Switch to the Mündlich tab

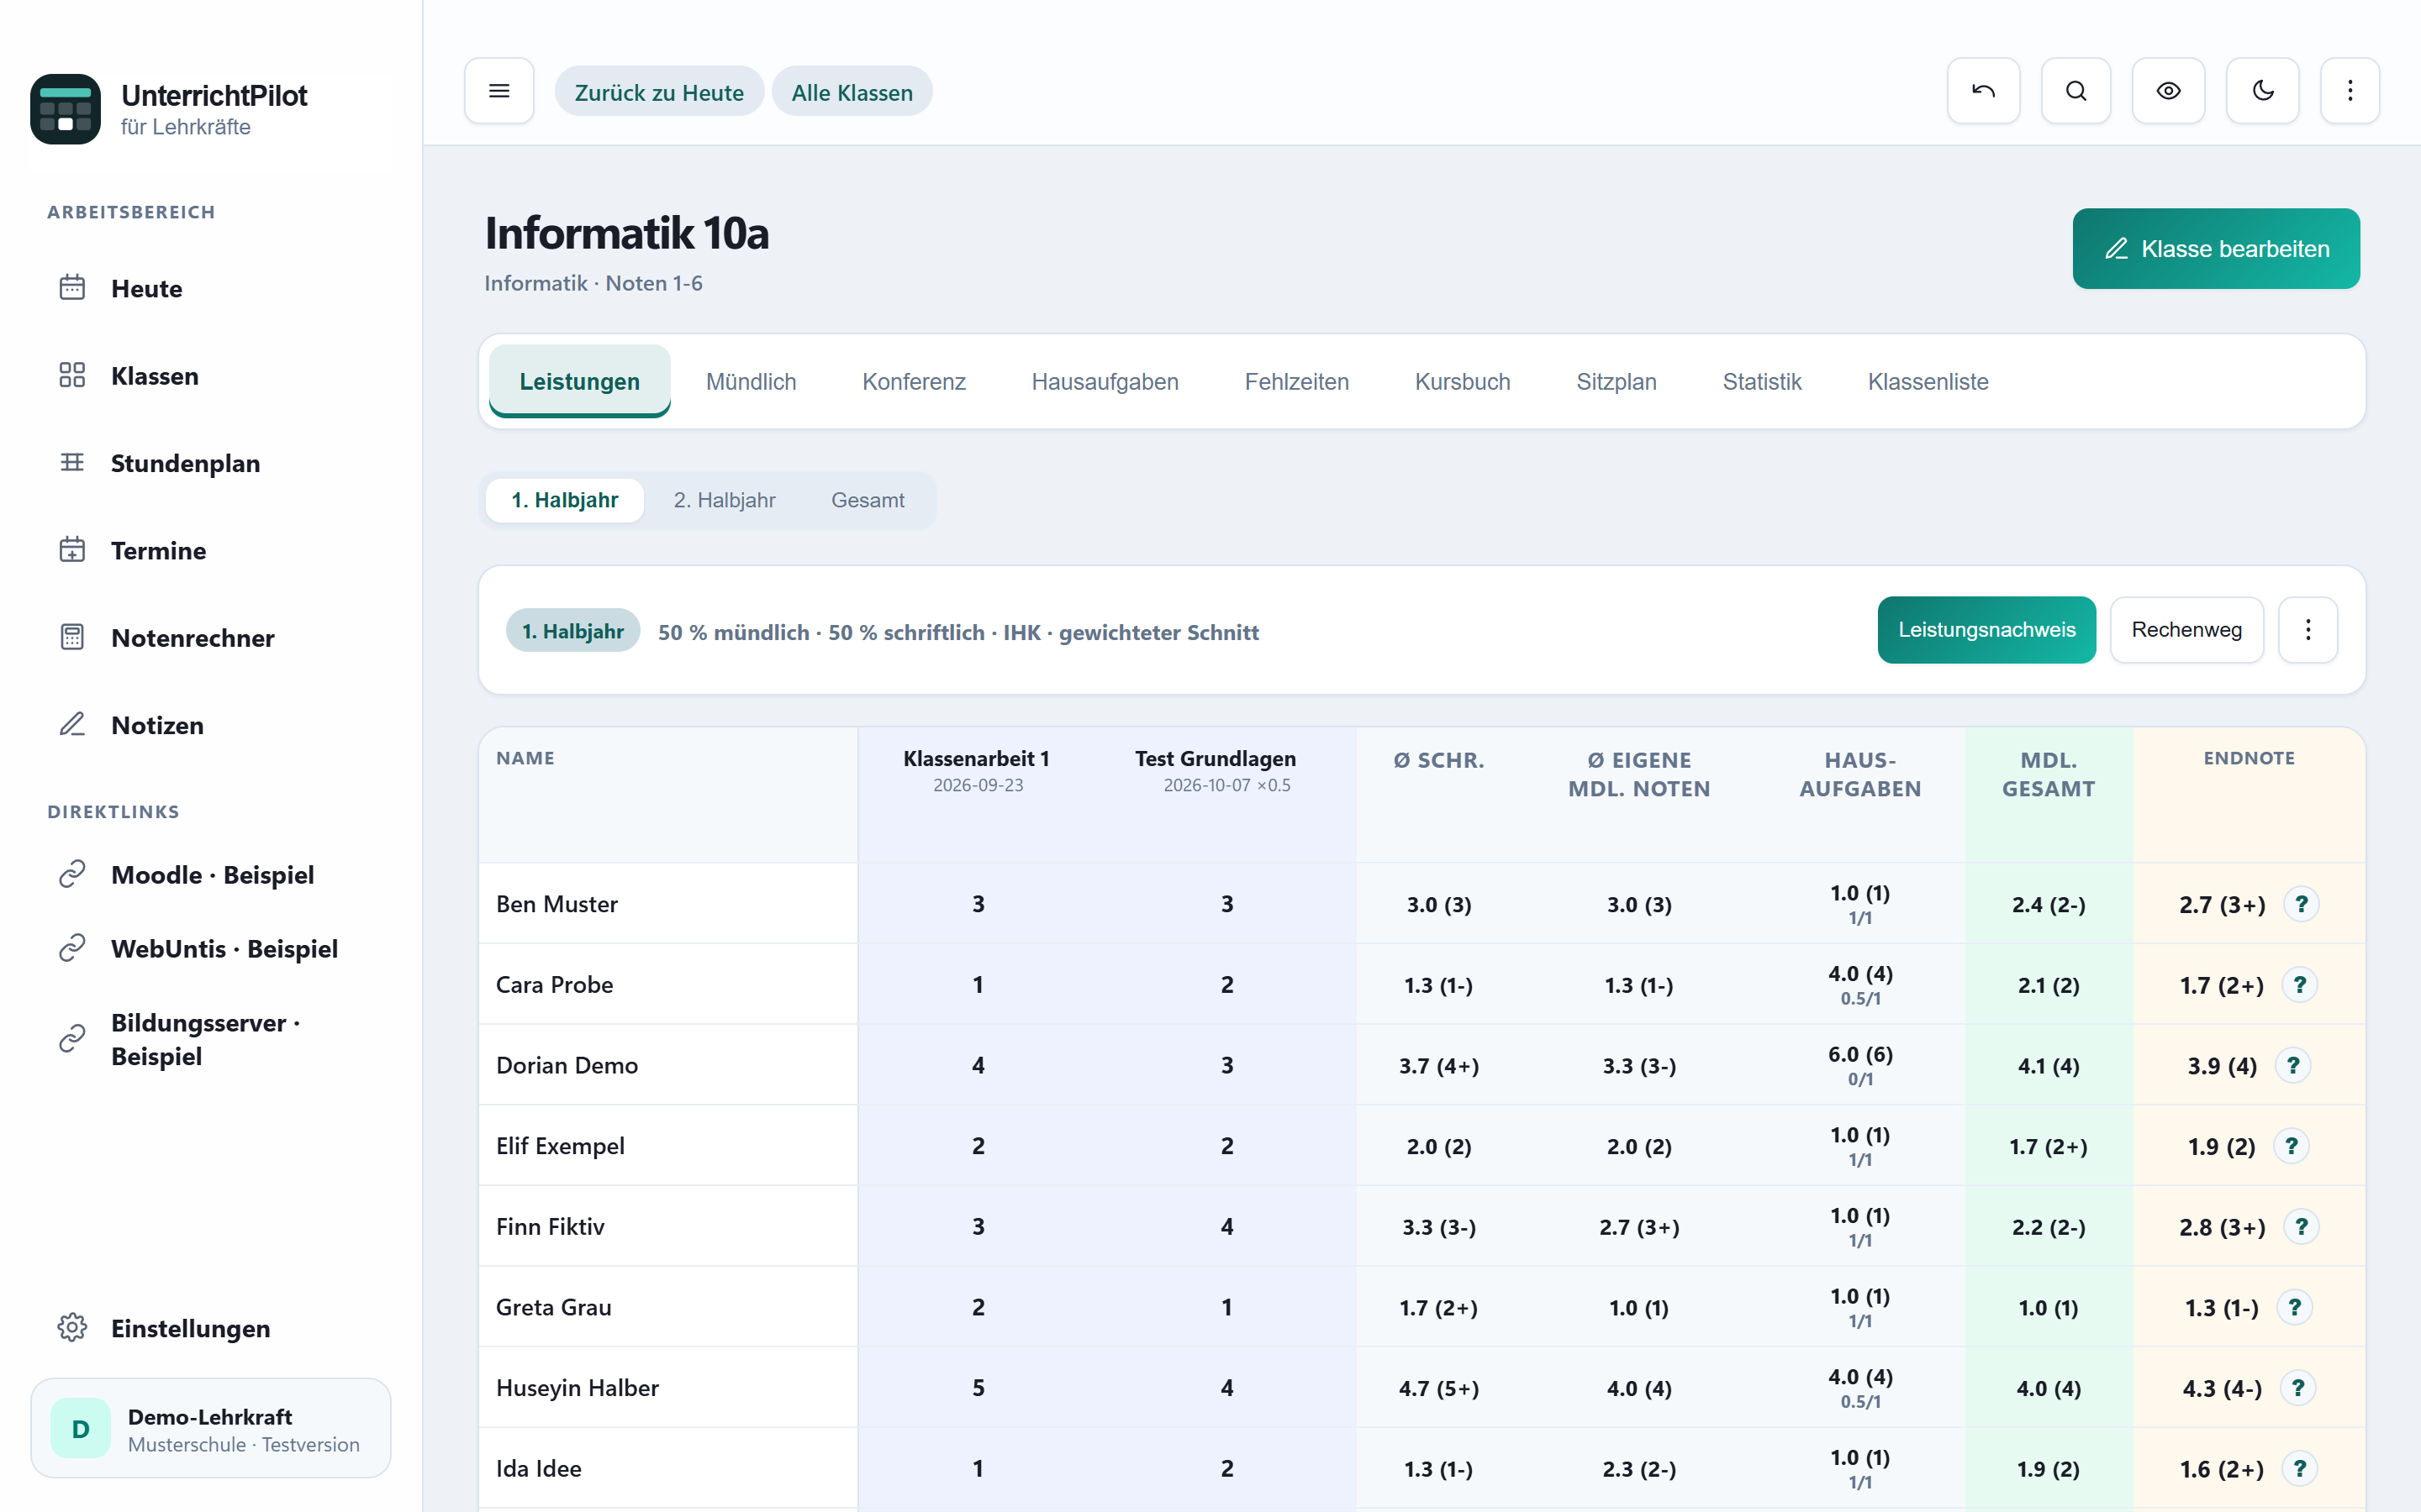tap(752, 382)
